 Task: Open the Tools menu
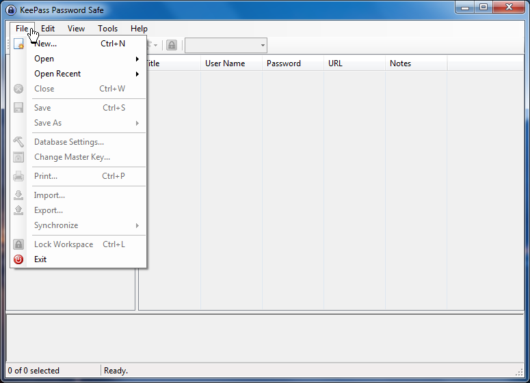coord(108,29)
